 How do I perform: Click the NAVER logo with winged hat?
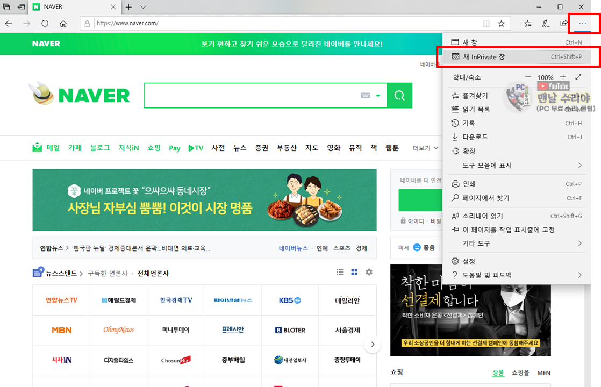[x=81, y=94]
